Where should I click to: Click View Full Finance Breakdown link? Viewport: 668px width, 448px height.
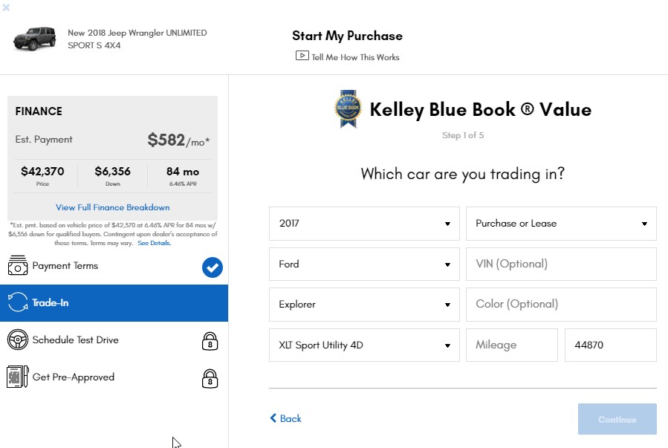pos(112,207)
